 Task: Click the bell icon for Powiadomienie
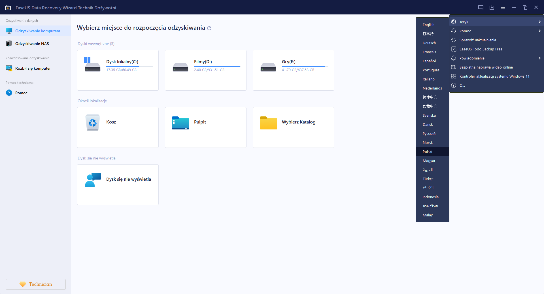(454, 58)
